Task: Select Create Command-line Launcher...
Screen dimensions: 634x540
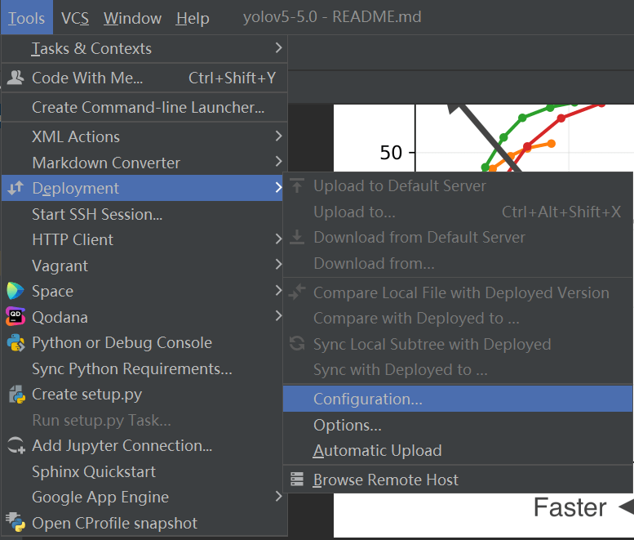Action: point(144,107)
